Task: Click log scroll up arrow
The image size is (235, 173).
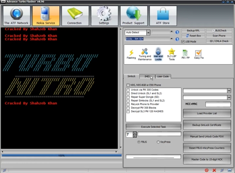Action: 121,29
